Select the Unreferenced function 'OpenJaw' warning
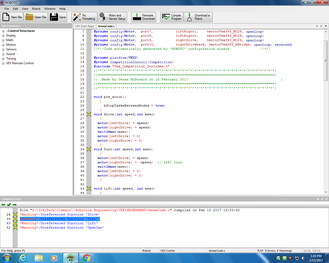Screen dimensions: 329x263 62,228
